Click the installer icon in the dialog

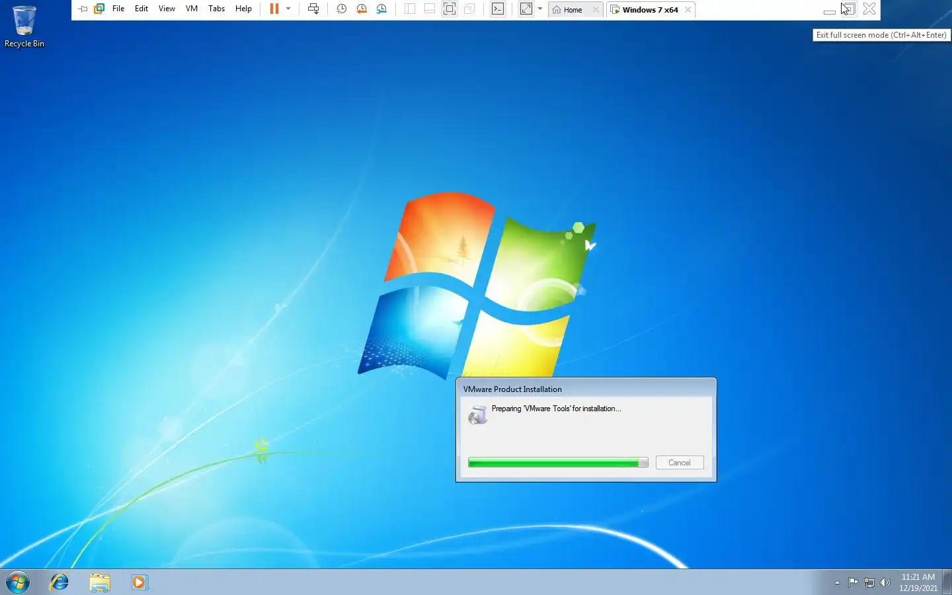477,415
